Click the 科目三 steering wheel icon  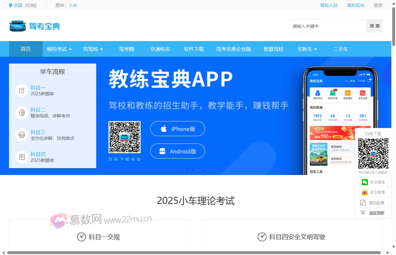coord(22,135)
